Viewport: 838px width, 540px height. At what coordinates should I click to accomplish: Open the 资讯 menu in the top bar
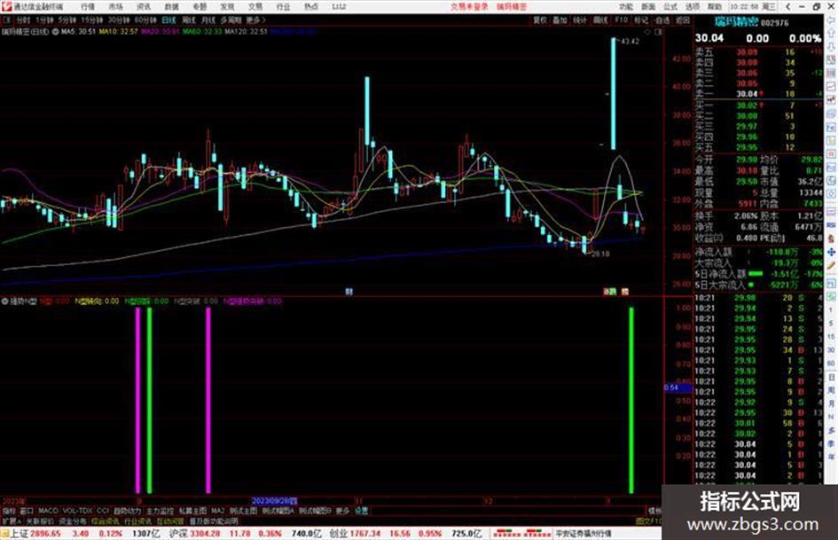144,6
